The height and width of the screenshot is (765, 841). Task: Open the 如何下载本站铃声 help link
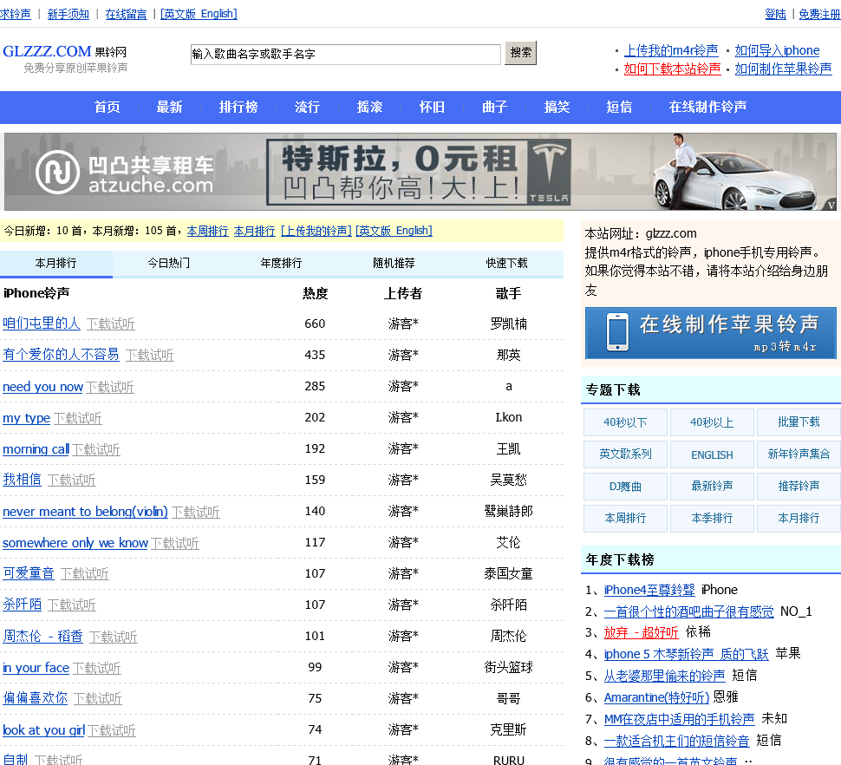672,69
